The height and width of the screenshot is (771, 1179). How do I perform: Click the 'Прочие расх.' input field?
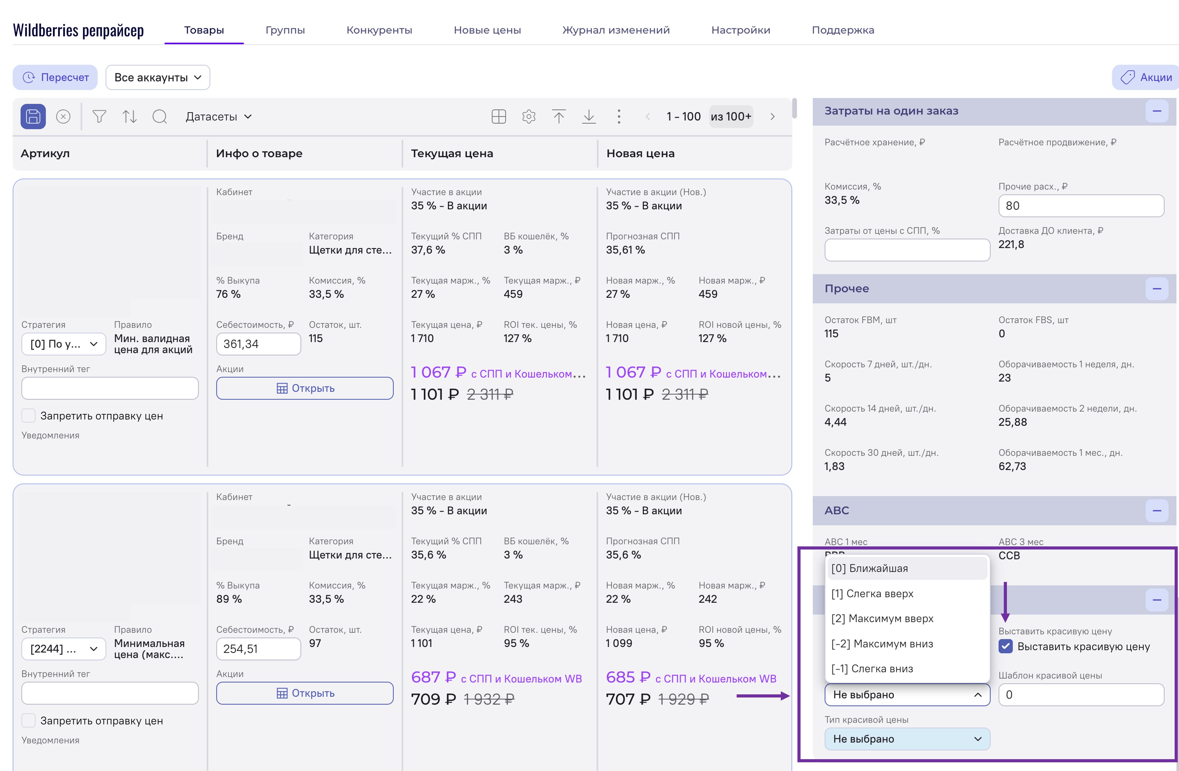coord(1080,206)
